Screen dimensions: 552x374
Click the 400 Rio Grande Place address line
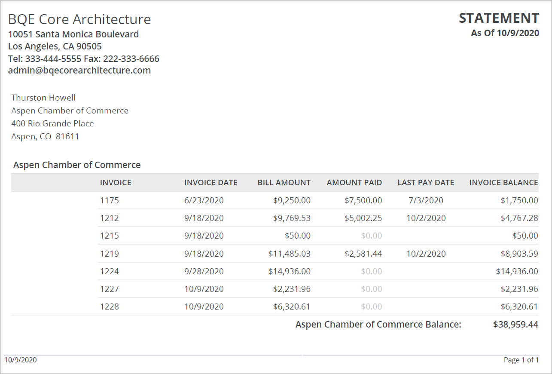click(x=52, y=123)
